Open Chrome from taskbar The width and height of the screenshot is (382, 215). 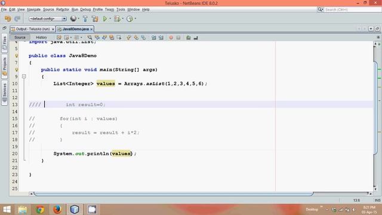point(40,210)
